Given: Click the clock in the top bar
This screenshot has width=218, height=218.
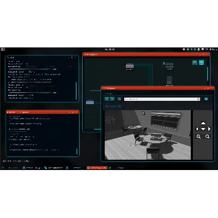Looking at the screenshot, I should [x=110, y=49].
